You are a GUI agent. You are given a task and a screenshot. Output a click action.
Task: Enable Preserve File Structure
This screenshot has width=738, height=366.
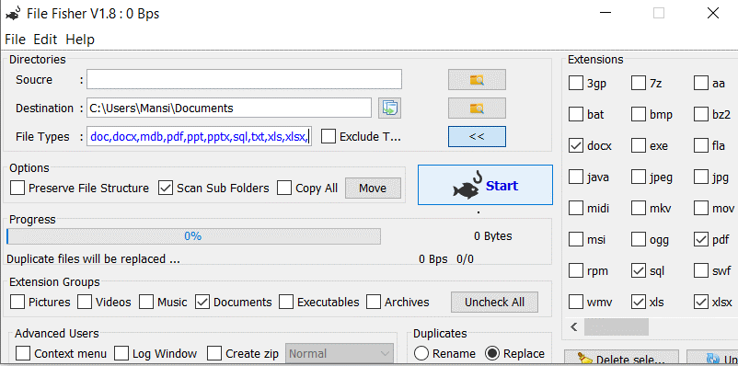(17, 189)
